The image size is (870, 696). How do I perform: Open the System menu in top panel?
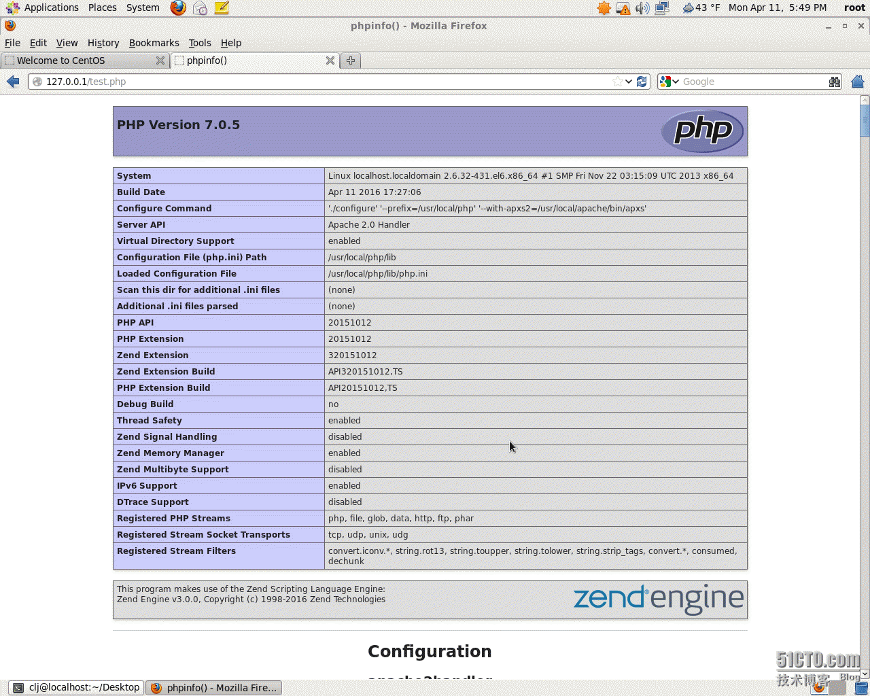143,7
